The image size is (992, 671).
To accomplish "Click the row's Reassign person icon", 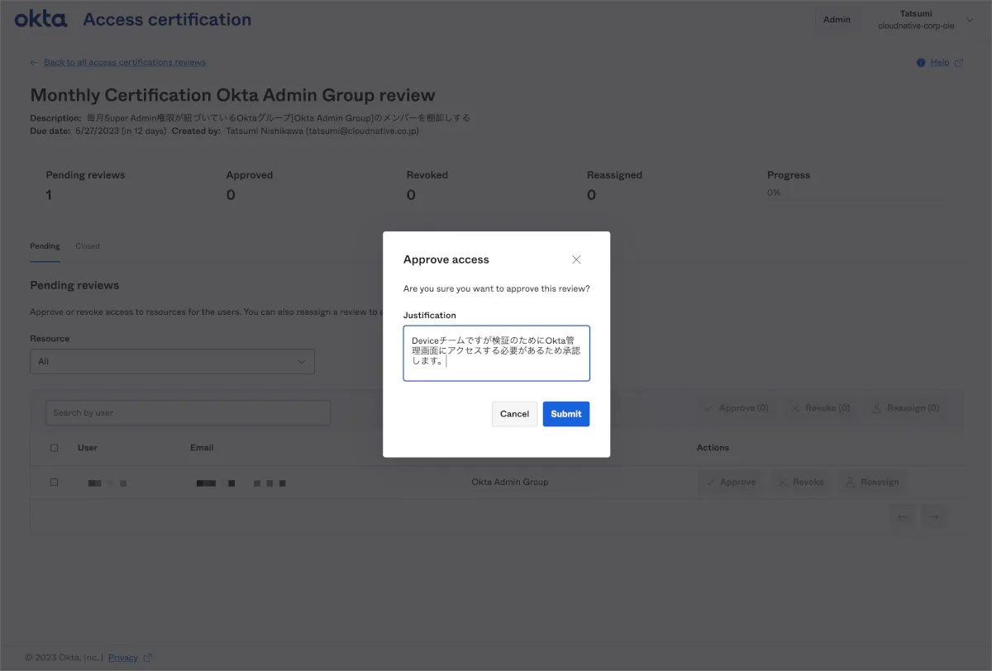I will point(849,482).
